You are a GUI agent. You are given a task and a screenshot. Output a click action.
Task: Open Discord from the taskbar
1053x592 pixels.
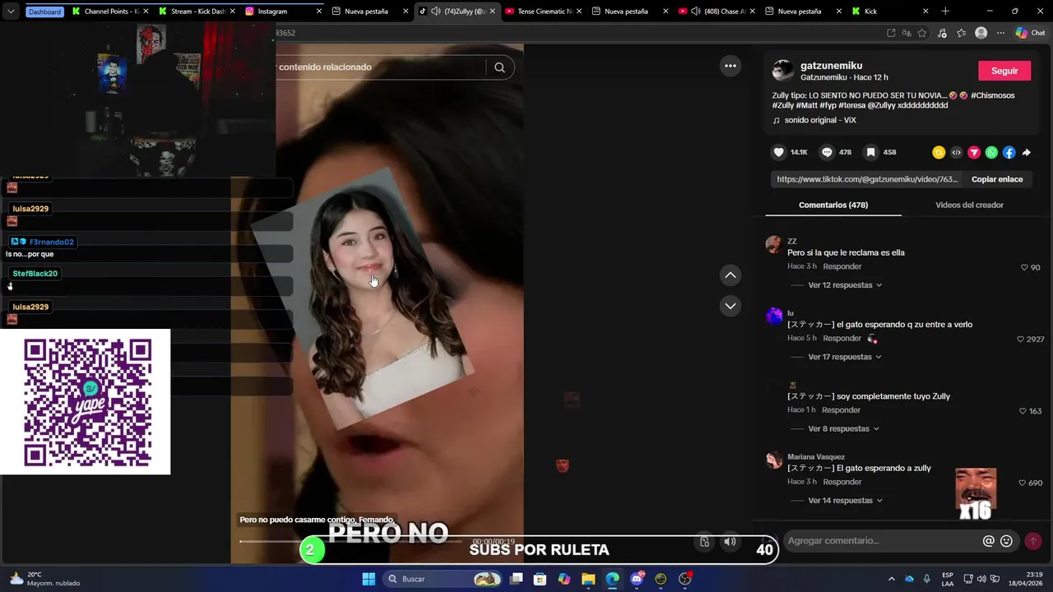[637, 579]
